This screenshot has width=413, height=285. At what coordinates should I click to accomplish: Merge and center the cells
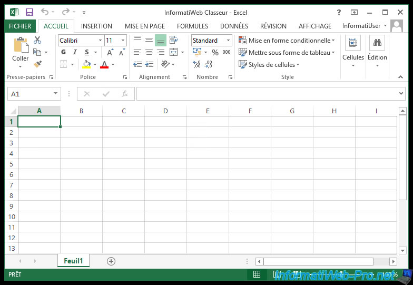point(174,52)
